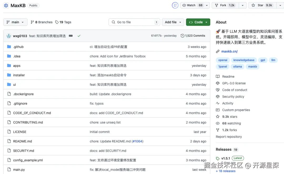284x174 pixels.
Task: Click the wxg0103 user avatar
Action: pos(9,36)
